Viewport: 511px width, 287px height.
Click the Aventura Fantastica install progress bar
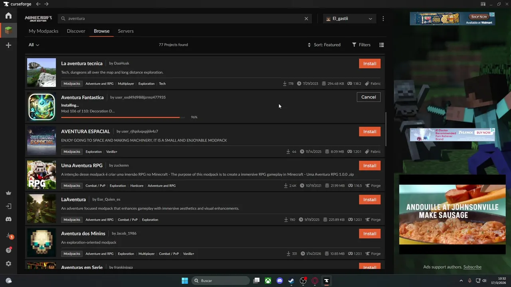click(x=123, y=117)
